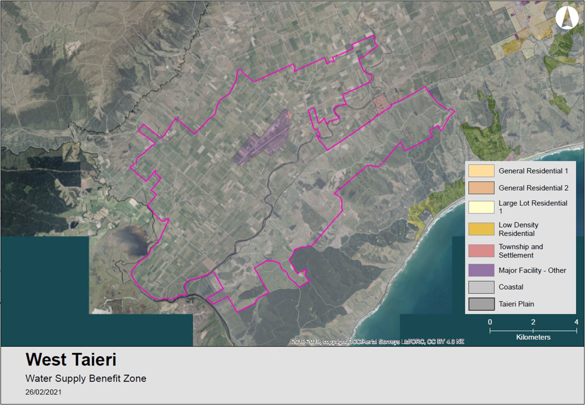This screenshot has width=586, height=405.
Task: Click the purple shaded facility area on map
Action: pyautogui.click(x=263, y=138)
